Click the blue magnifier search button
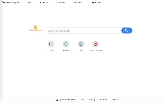This screenshot has width=165, height=103. tap(127, 30)
